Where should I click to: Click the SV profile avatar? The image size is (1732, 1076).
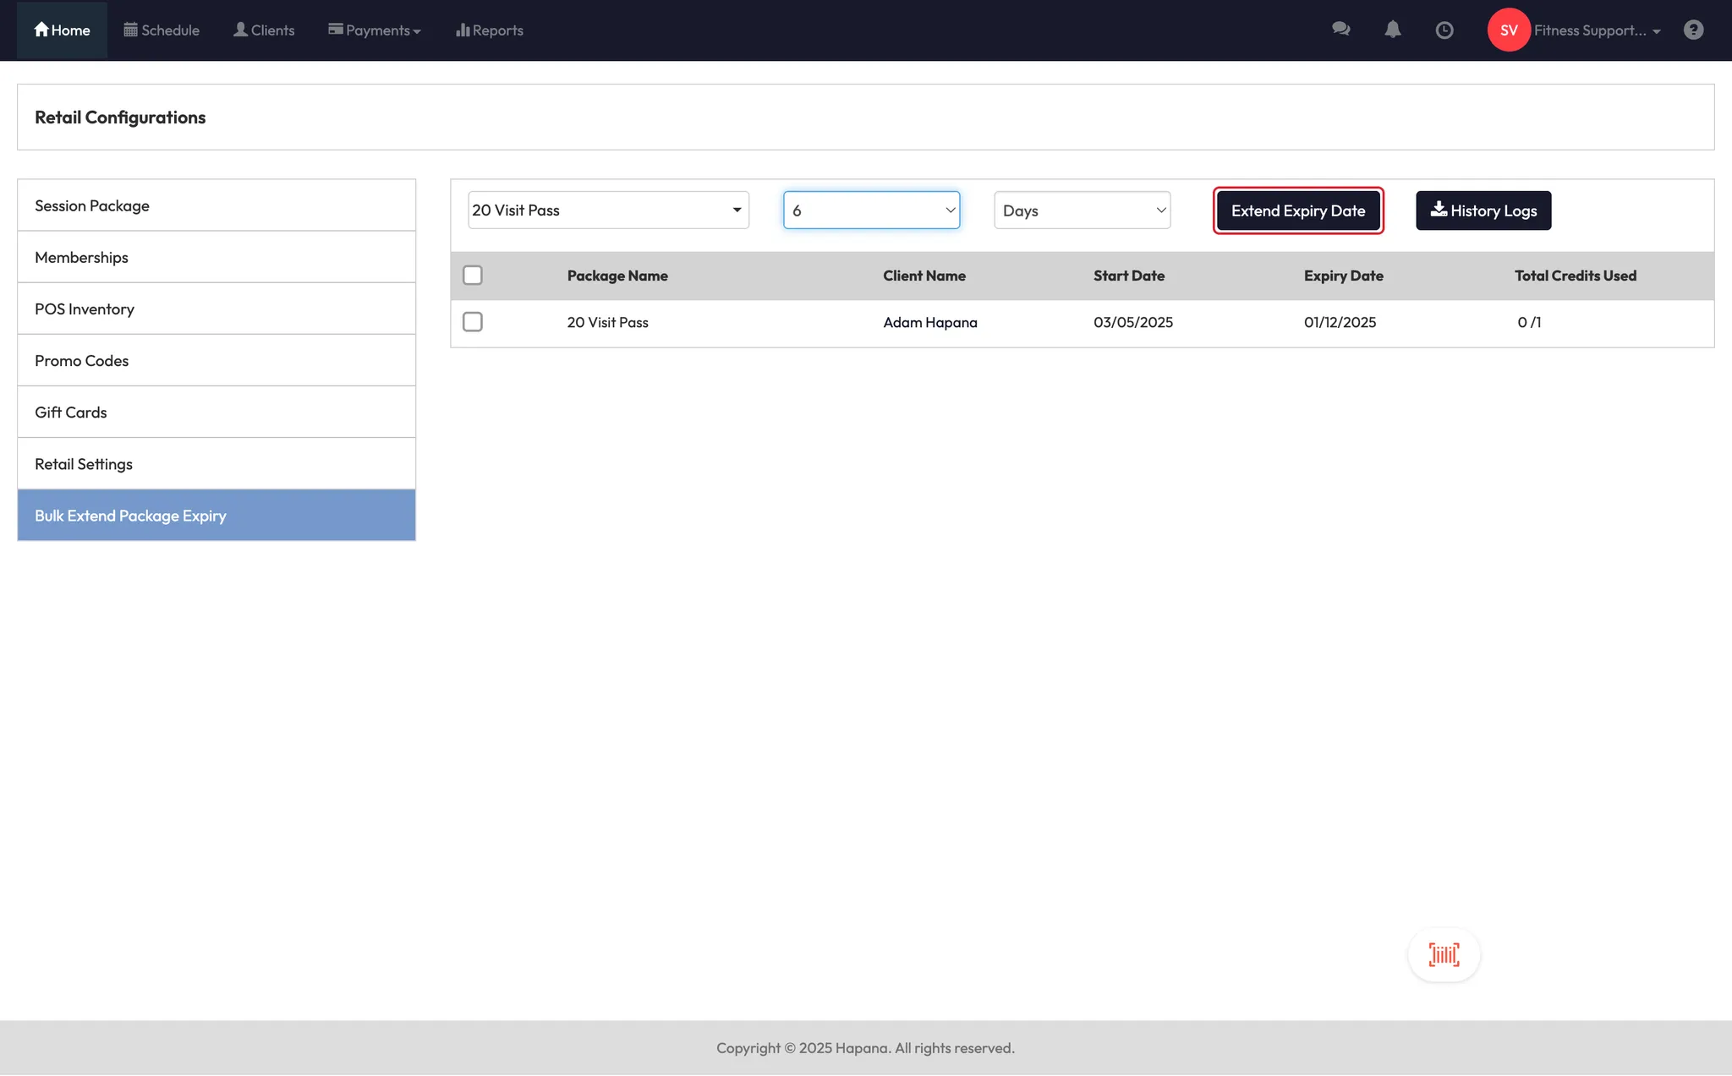1509,30
